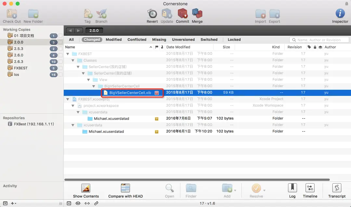Collapse the BigVSellerCenterCell folder

[x=94, y=86]
